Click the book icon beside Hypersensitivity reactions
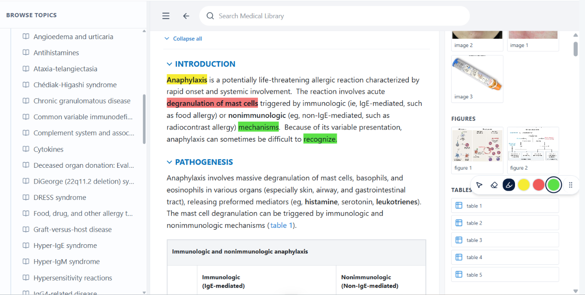 (x=26, y=278)
